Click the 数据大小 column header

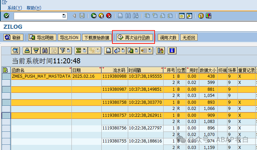tap(208, 70)
